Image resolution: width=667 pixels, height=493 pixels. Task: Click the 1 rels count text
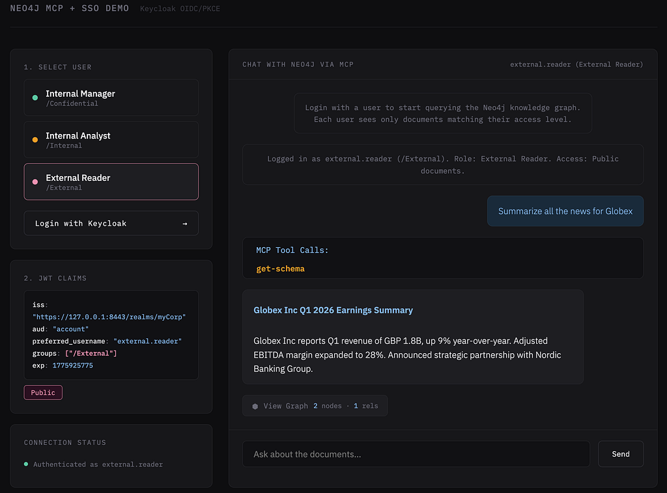(366, 406)
